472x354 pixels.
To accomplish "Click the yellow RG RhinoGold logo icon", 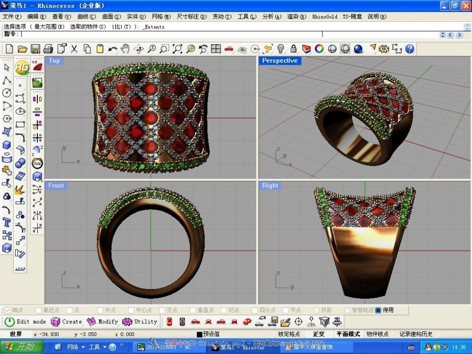I will tap(22, 67).
